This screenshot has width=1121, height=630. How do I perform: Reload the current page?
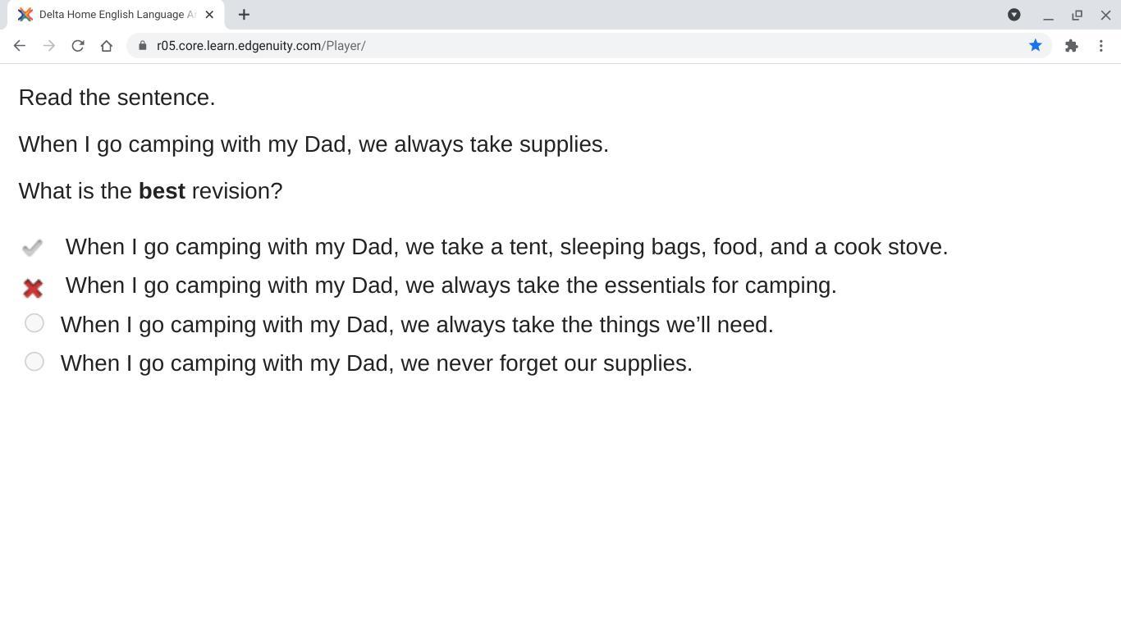(x=78, y=46)
